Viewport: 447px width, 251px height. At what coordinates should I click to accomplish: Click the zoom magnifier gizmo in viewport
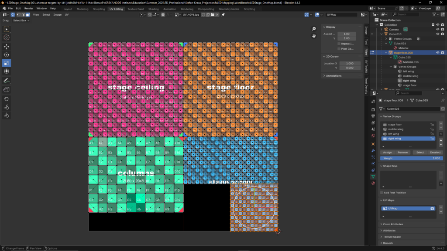tap(313, 29)
